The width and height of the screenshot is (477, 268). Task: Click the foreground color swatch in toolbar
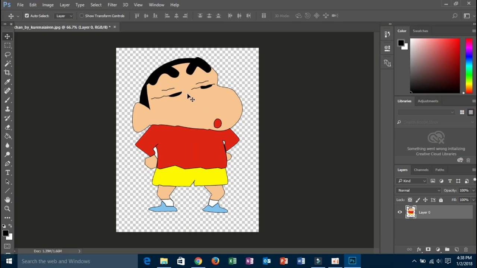(5, 233)
